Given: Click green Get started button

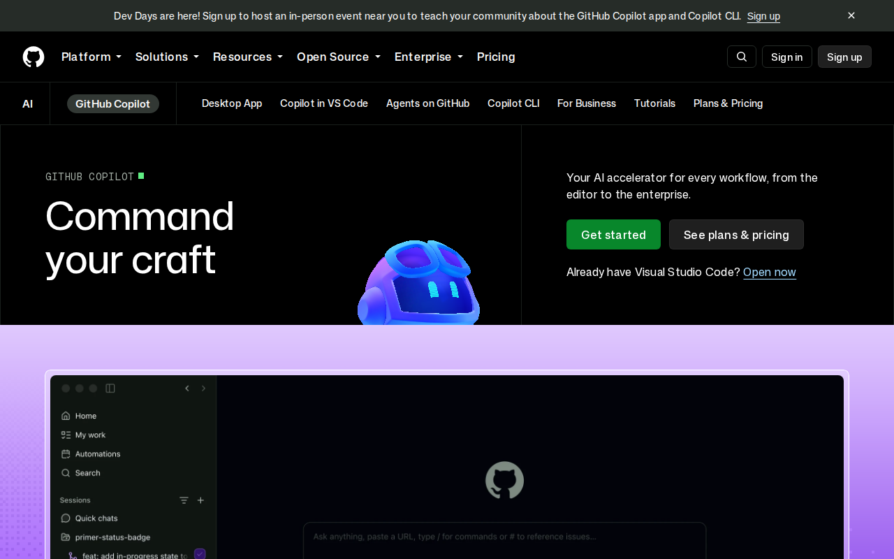Looking at the screenshot, I should point(613,235).
